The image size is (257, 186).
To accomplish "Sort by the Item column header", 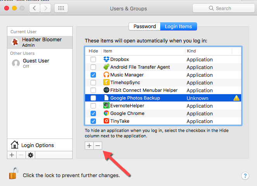I will (x=143, y=51).
